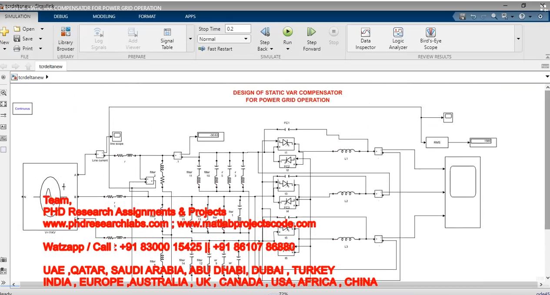Click the screenshot camera icon at lower left
This screenshot has width=550, height=295.
click(x=3, y=259)
